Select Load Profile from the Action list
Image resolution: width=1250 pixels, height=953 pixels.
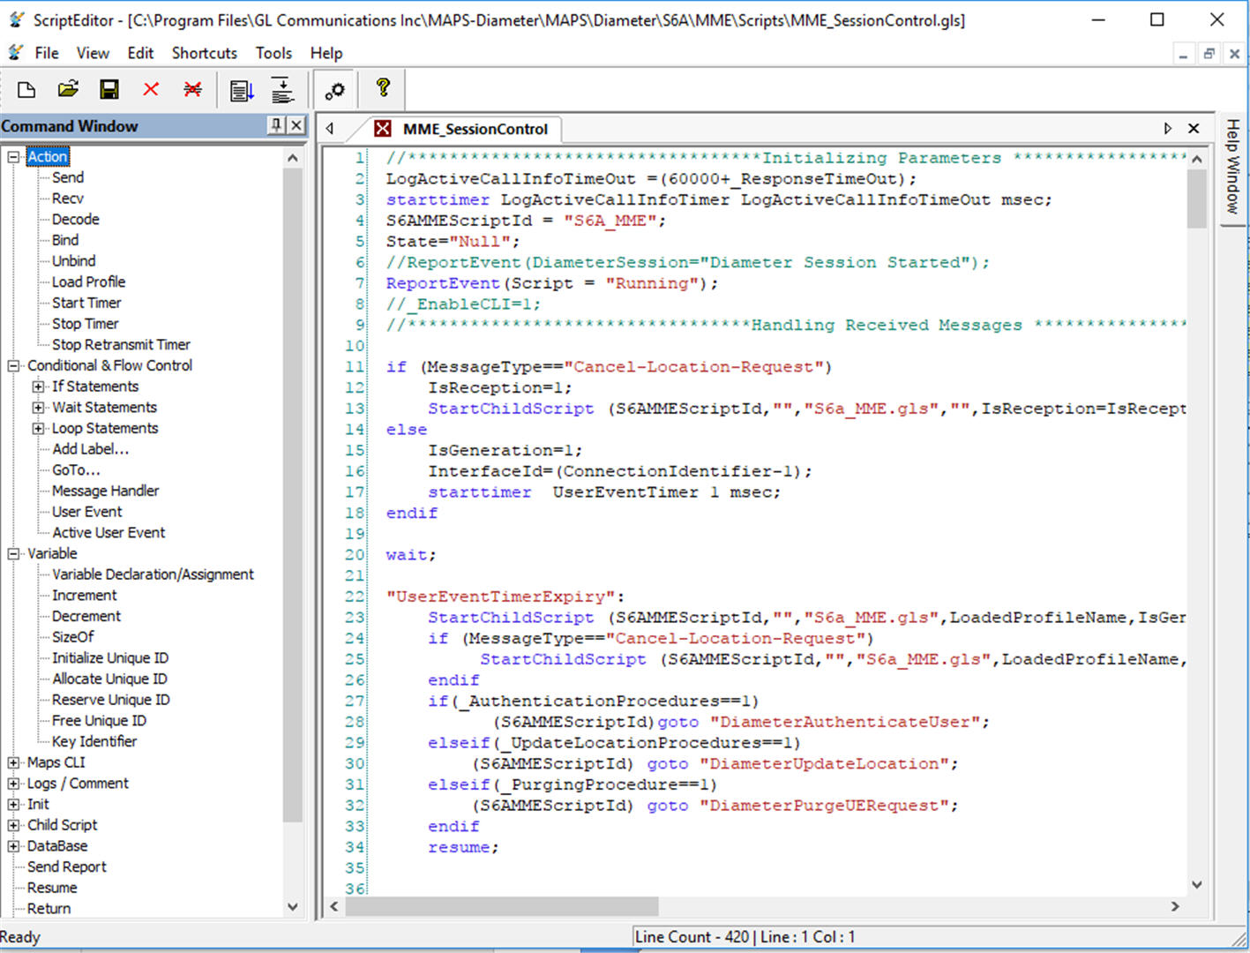click(87, 281)
